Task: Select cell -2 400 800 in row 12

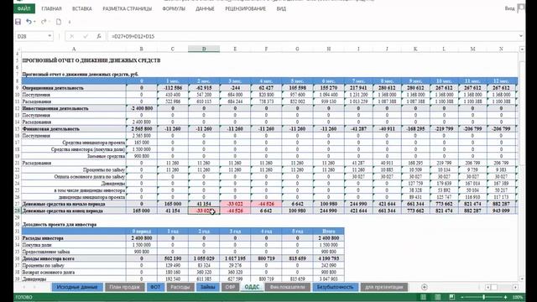Action: pos(142,108)
